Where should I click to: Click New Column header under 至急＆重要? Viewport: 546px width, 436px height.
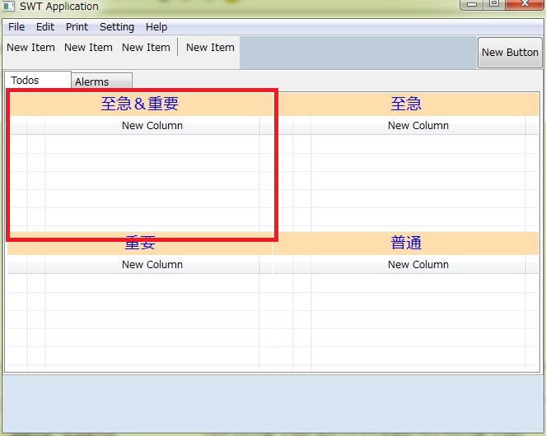point(152,126)
